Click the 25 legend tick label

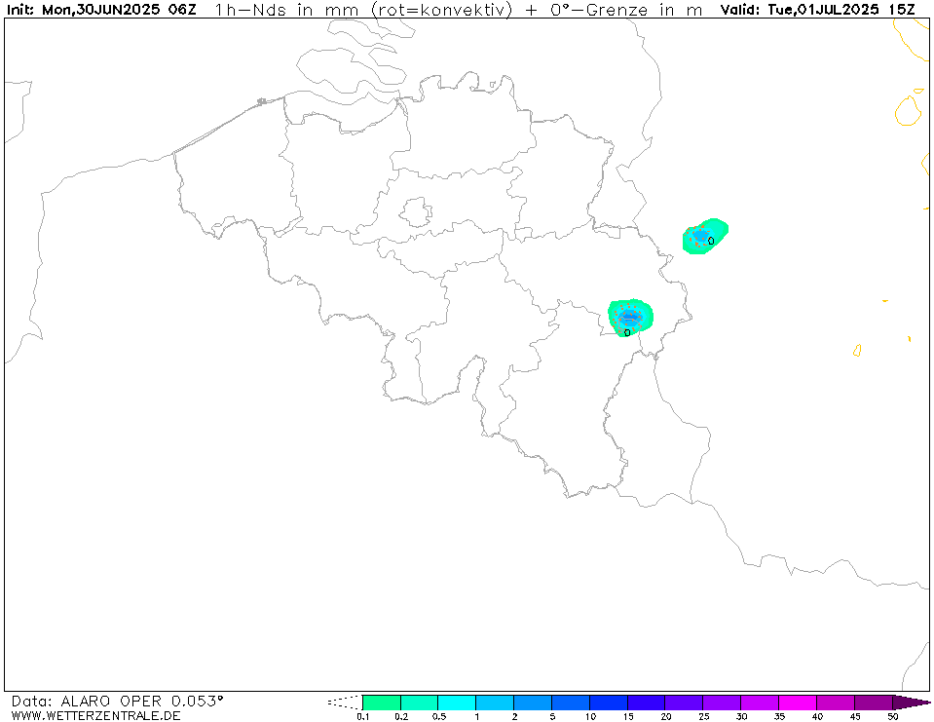click(703, 716)
